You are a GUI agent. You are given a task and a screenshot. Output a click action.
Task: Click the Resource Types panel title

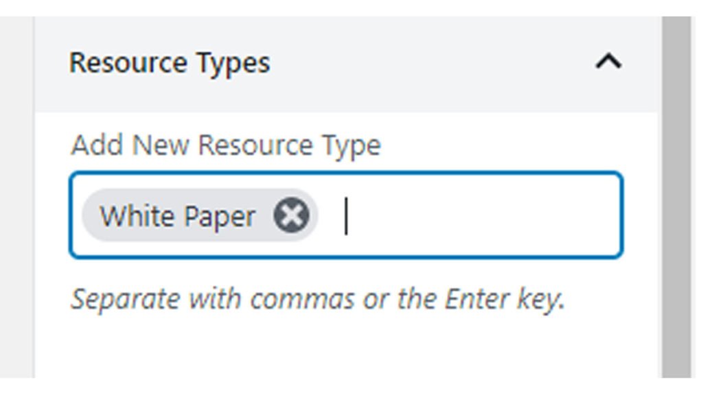point(170,63)
